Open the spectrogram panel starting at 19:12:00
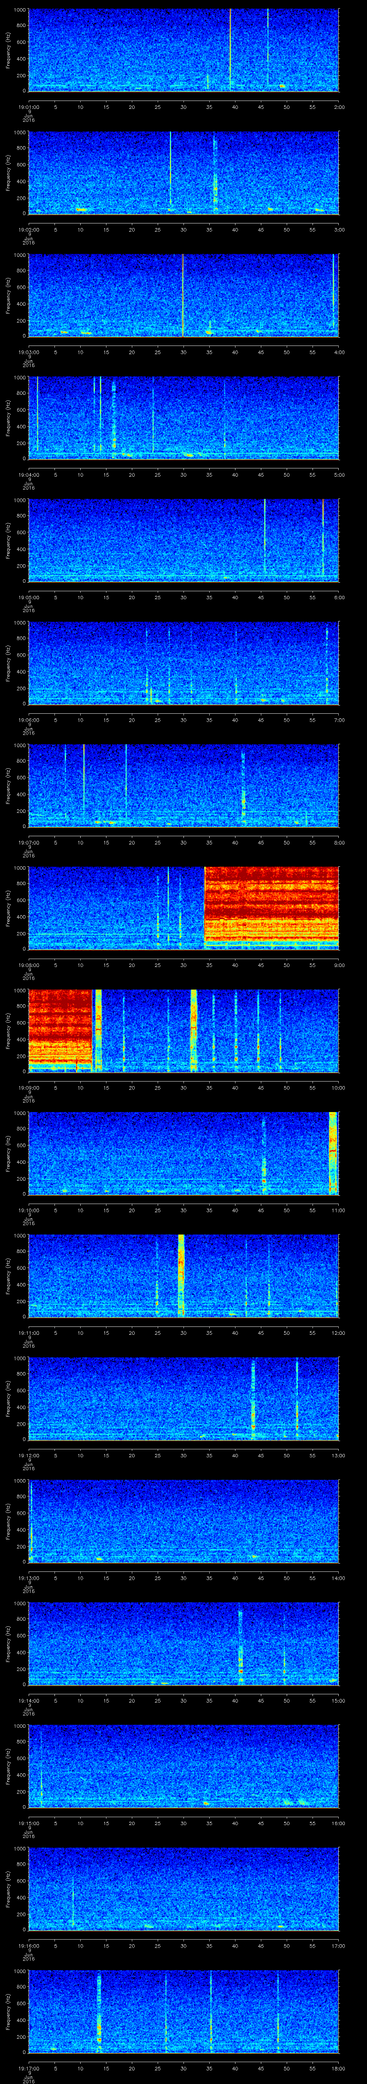This screenshot has width=367, height=2084. [x=184, y=1398]
